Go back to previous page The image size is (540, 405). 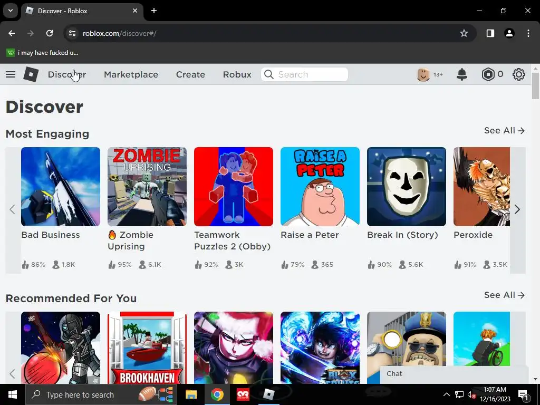click(12, 33)
